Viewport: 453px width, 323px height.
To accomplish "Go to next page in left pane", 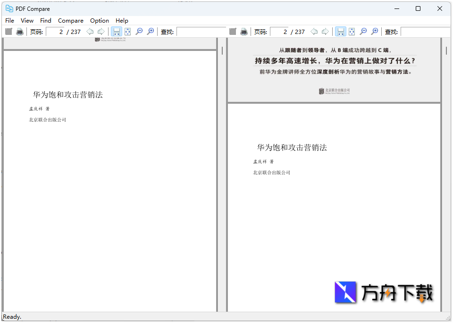I will 101,32.
